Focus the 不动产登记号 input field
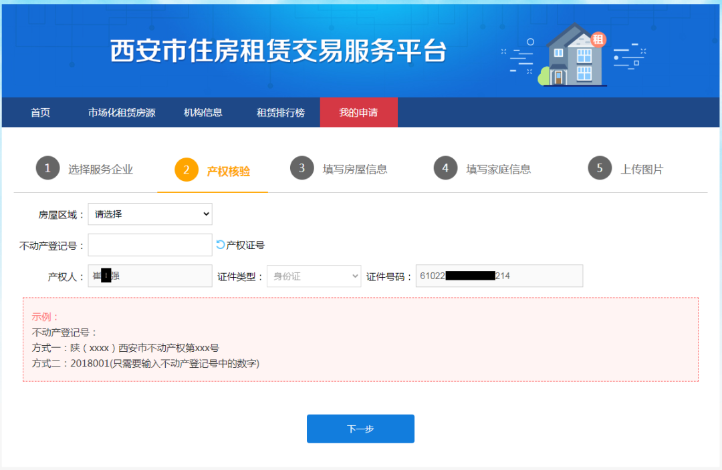Image resolution: width=722 pixels, height=470 pixels. [150, 245]
